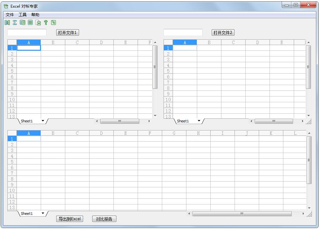The width and height of the screenshot is (320, 229).
Task: Open the 文件 menu
Action: click(10, 15)
